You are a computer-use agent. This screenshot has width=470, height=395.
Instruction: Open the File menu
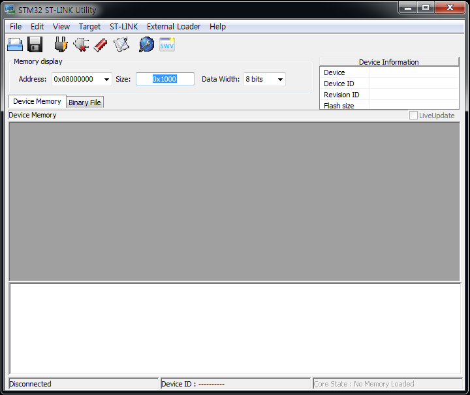[x=16, y=27]
